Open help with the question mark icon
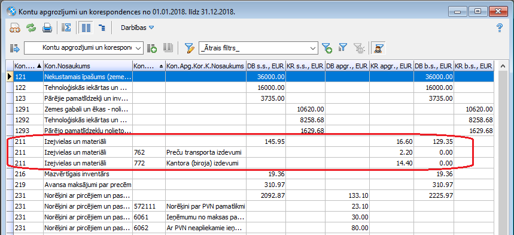Screen dimensions: 514x235 pyautogui.click(x=500, y=28)
